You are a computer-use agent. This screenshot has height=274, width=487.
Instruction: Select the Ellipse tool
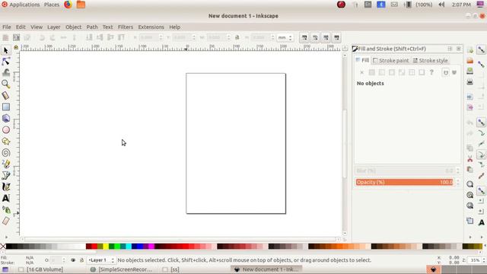(5, 130)
